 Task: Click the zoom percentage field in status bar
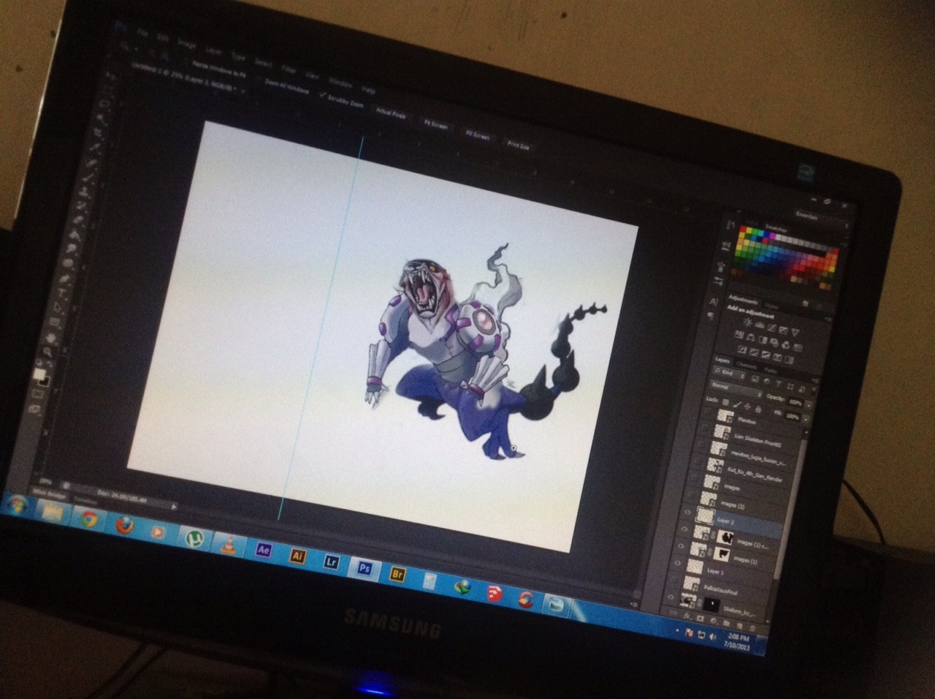coord(45,481)
